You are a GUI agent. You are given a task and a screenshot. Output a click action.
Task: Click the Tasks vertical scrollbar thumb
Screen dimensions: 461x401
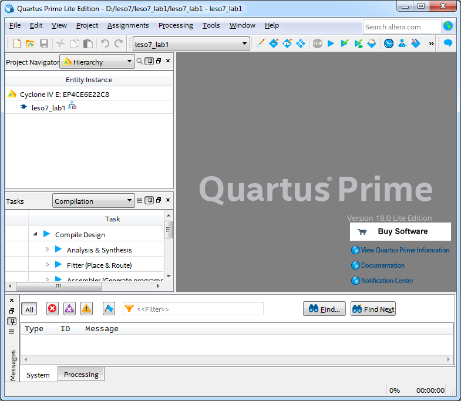pyautogui.click(x=168, y=230)
